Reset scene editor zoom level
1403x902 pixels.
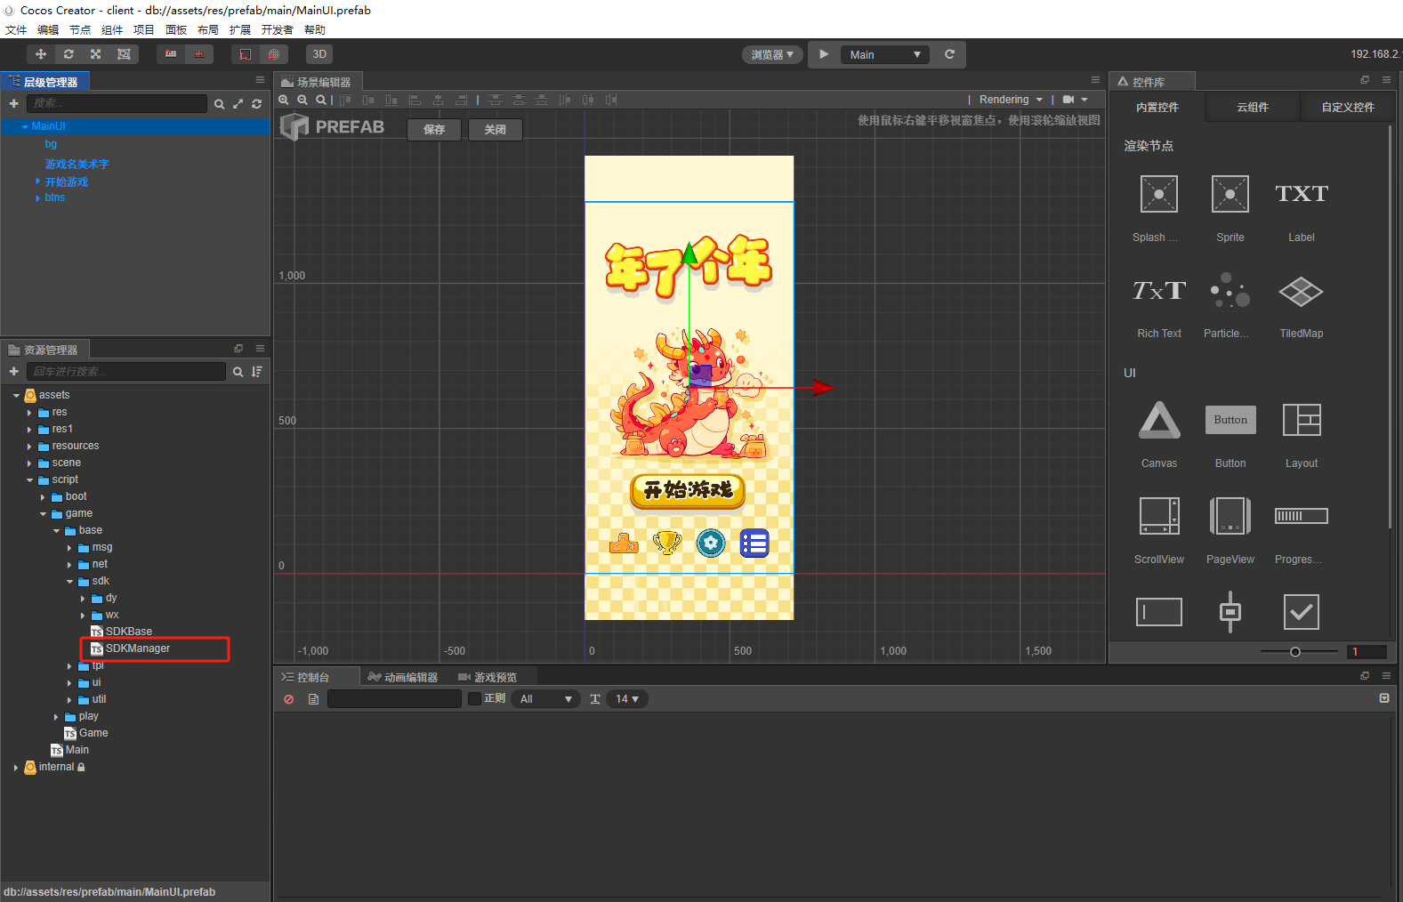click(321, 100)
